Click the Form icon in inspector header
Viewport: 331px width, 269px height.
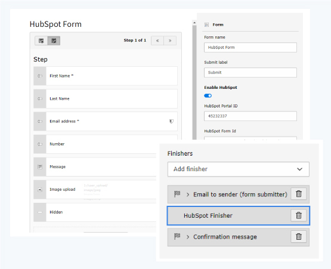pos(207,24)
